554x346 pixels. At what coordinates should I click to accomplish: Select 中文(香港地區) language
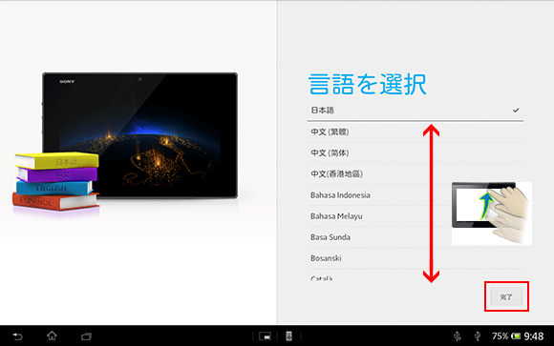point(415,173)
